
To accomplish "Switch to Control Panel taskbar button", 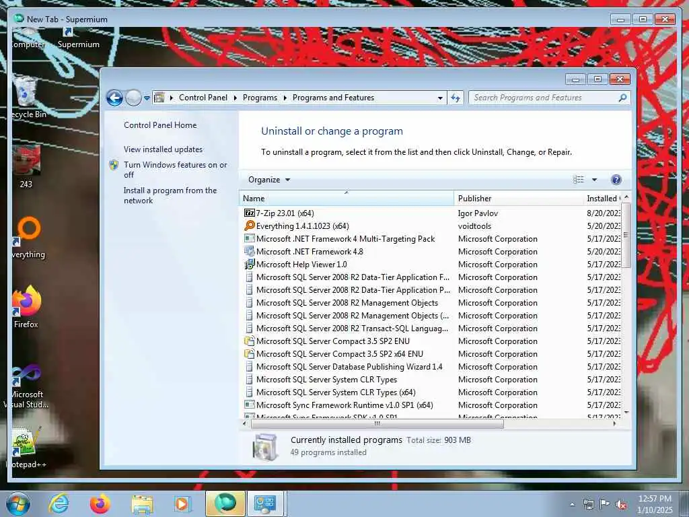I will pos(265,504).
